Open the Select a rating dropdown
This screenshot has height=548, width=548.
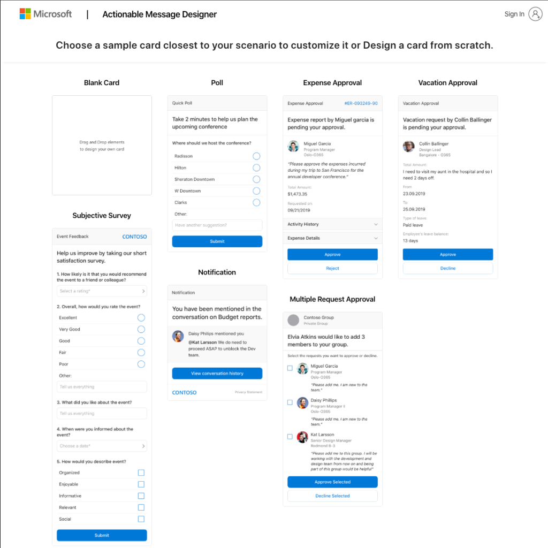click(x=102, y=291)
